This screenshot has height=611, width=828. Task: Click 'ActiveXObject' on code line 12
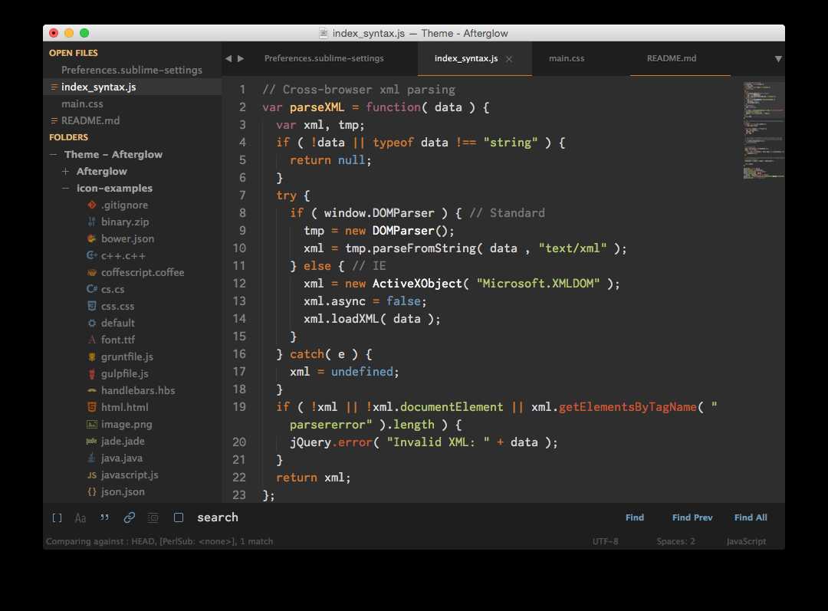[x=417, y=284]
